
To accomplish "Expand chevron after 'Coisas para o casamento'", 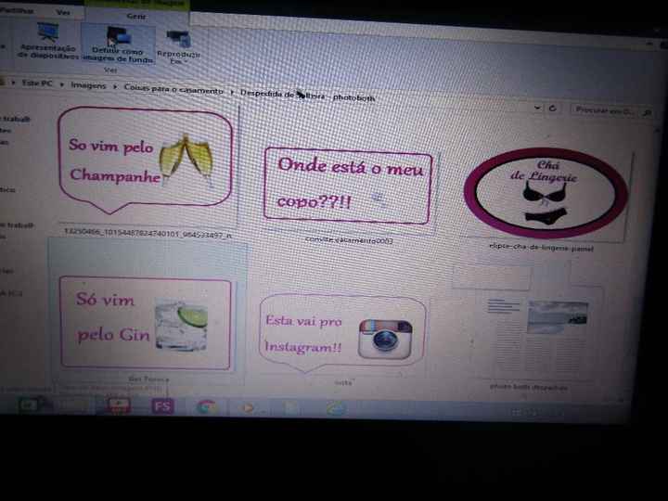I will pos(232,92).
